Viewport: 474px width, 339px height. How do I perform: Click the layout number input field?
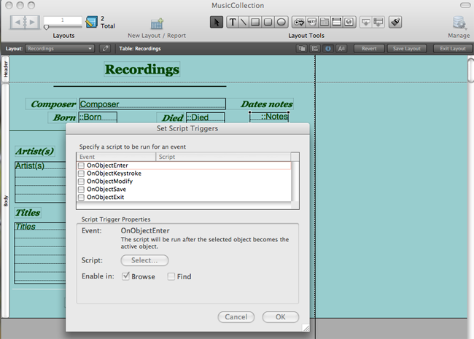[63, 20]
